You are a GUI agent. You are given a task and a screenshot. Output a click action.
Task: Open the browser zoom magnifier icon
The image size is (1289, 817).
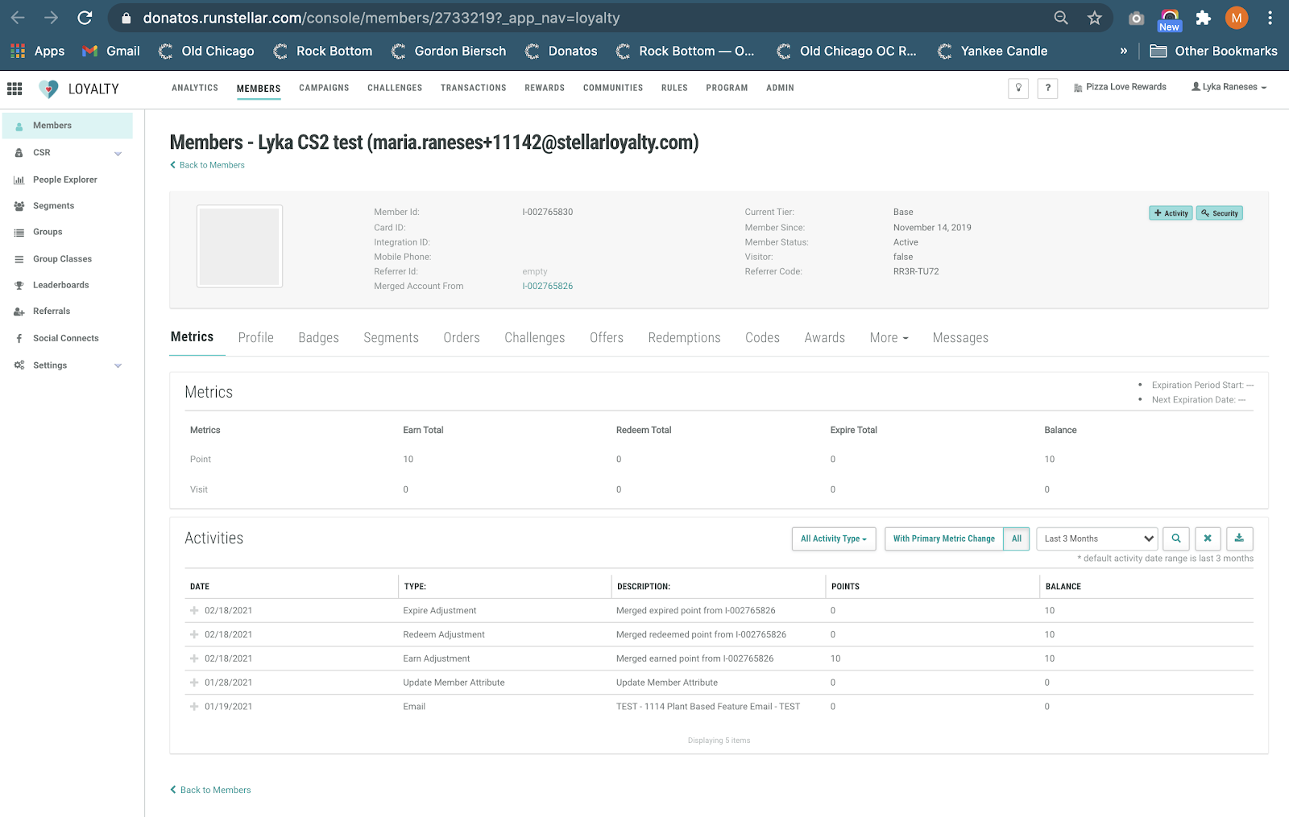click(1061, 18)
